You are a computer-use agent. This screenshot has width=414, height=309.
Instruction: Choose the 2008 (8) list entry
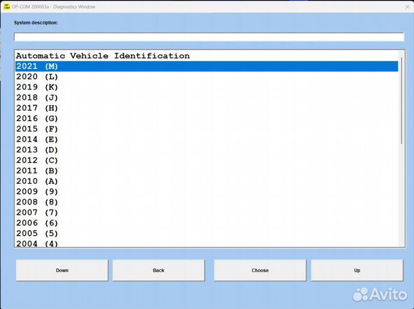tap(37, 202)
